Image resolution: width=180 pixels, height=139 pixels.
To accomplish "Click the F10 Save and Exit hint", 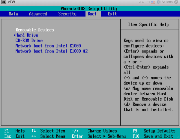I will click(x=153, y=136).
